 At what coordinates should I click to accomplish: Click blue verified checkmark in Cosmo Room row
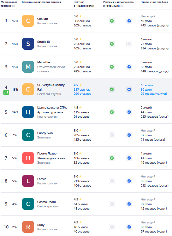[129, 204]
